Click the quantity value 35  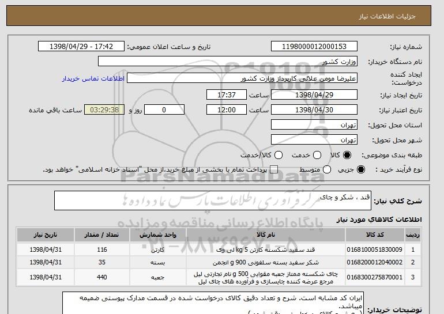coord(101,262)
